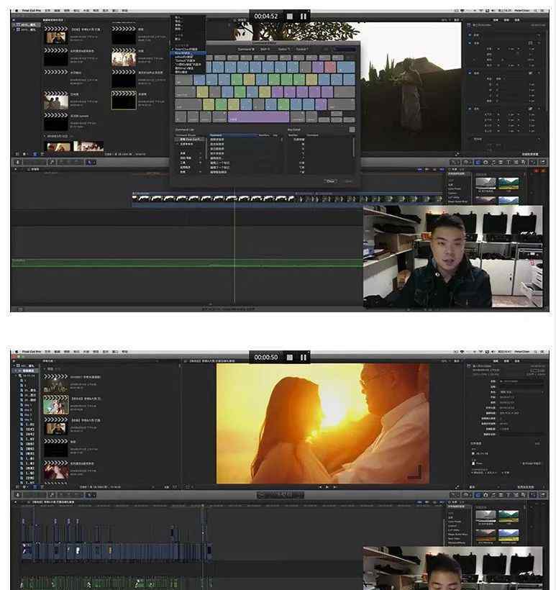Click Import media arrow icon in 00:04:52 window
This screenshot has height=590, width=556.
pos(17,162)
